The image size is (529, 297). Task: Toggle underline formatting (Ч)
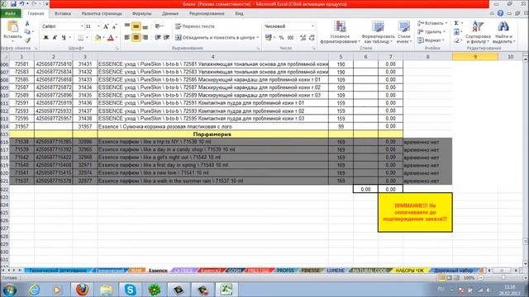pyautogui.click(x=64, y=37)
